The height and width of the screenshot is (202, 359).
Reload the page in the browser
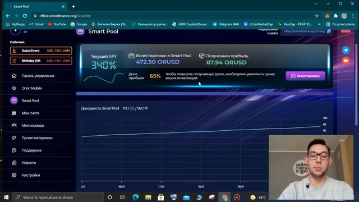[x=25, y=16]
